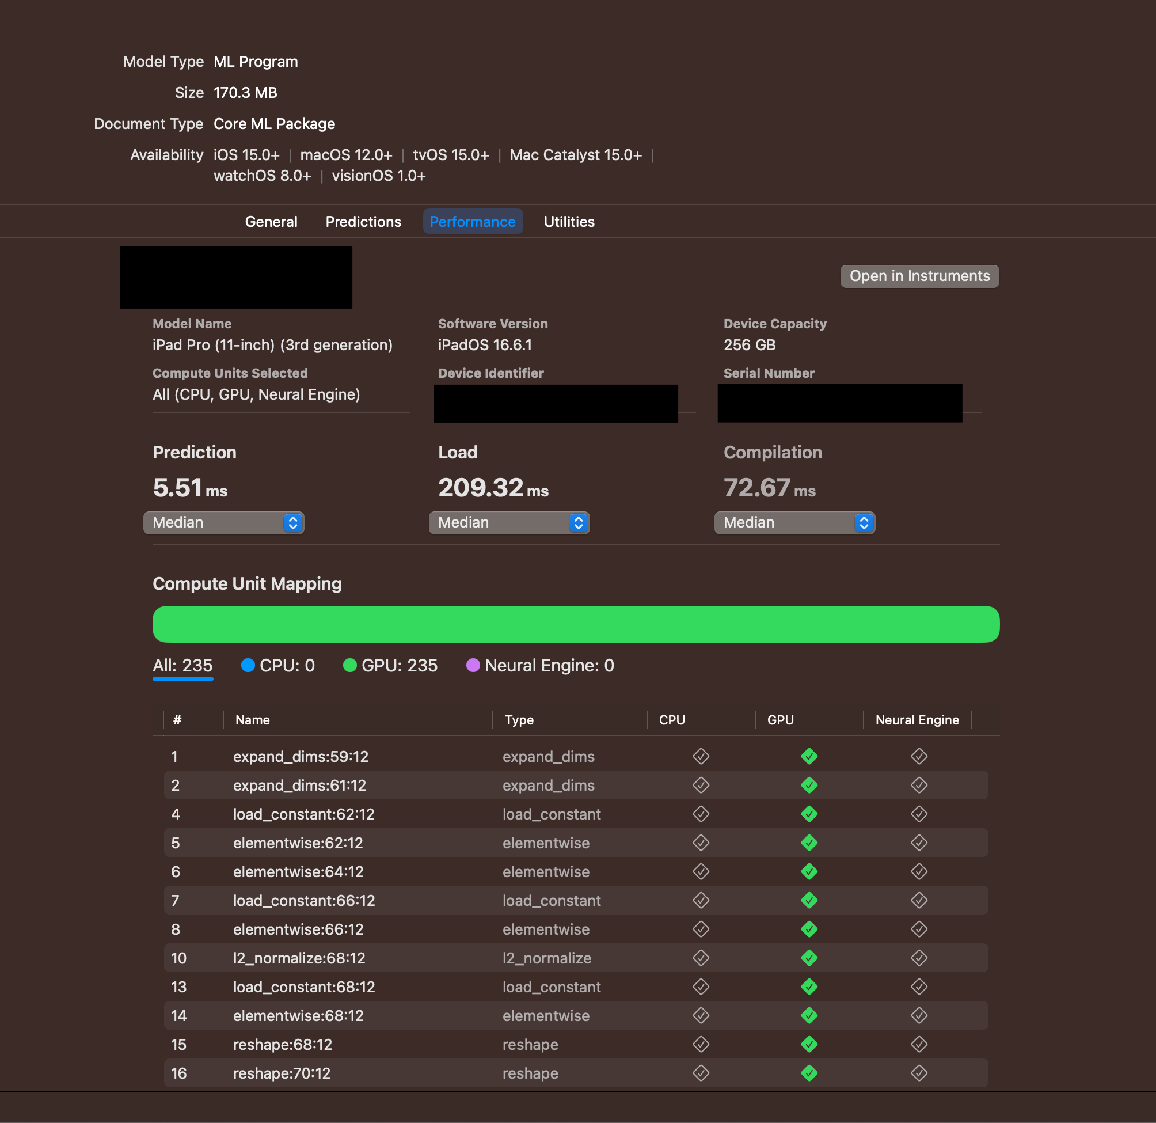Image resolution: width=1156 pixels, height=1123 pixels.
Task: Switch to the Utilities tab
Action: [x=569, y=222]
